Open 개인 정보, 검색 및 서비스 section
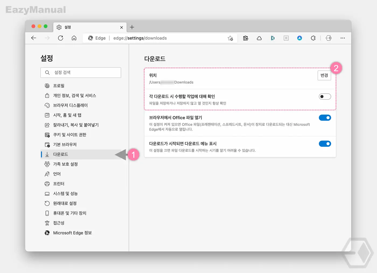 (81, 95)
